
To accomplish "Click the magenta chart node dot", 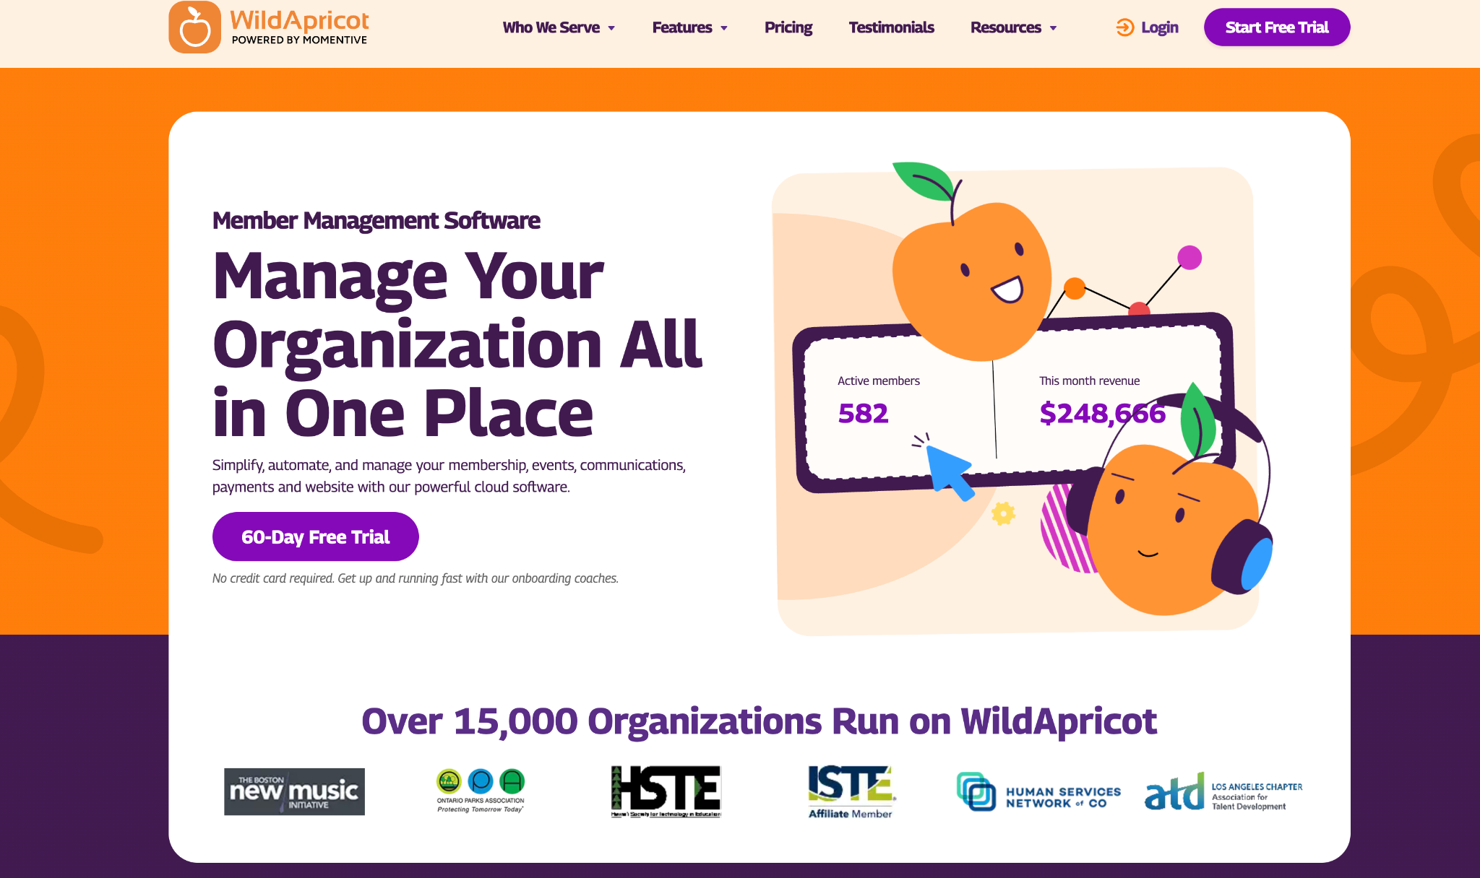I will coord(1189,257).
